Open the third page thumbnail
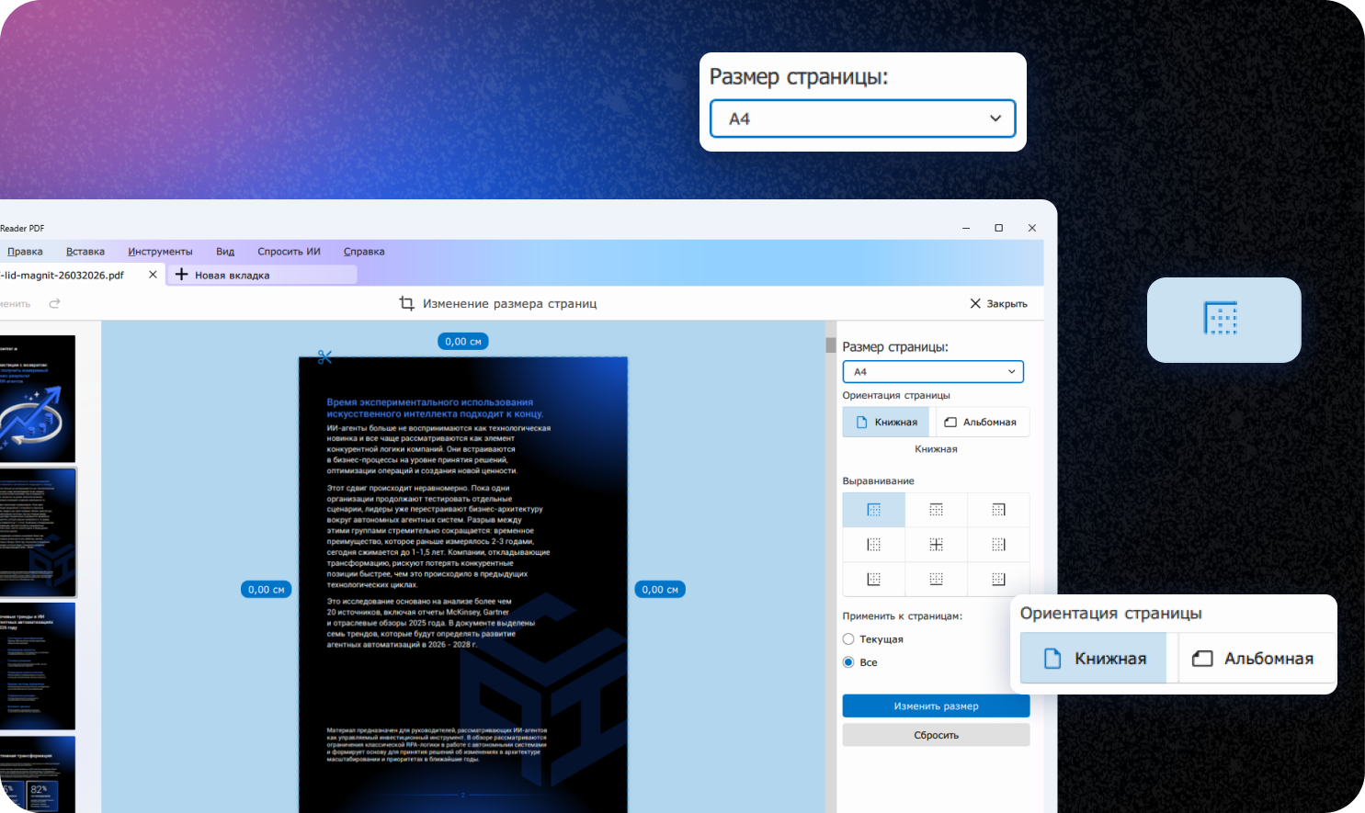Image resolution: width=1365 pixels, height=813 pixels. 38,666
